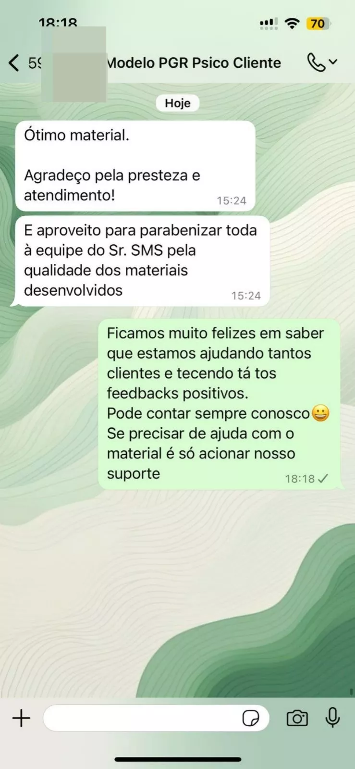Open the voice call phone icon

coord(316,62)
